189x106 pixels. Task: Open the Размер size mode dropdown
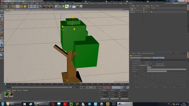[114, 99]
